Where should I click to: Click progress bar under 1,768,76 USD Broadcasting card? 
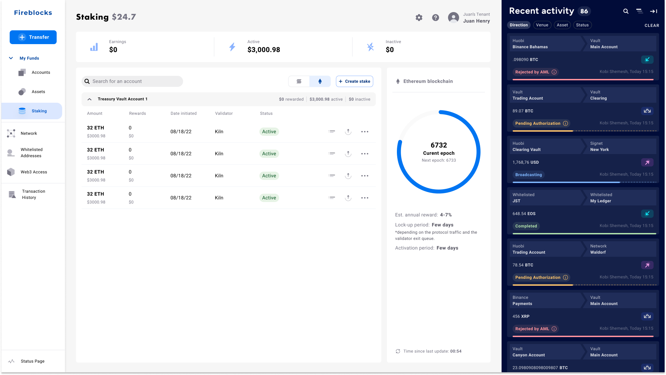(584, 182)
